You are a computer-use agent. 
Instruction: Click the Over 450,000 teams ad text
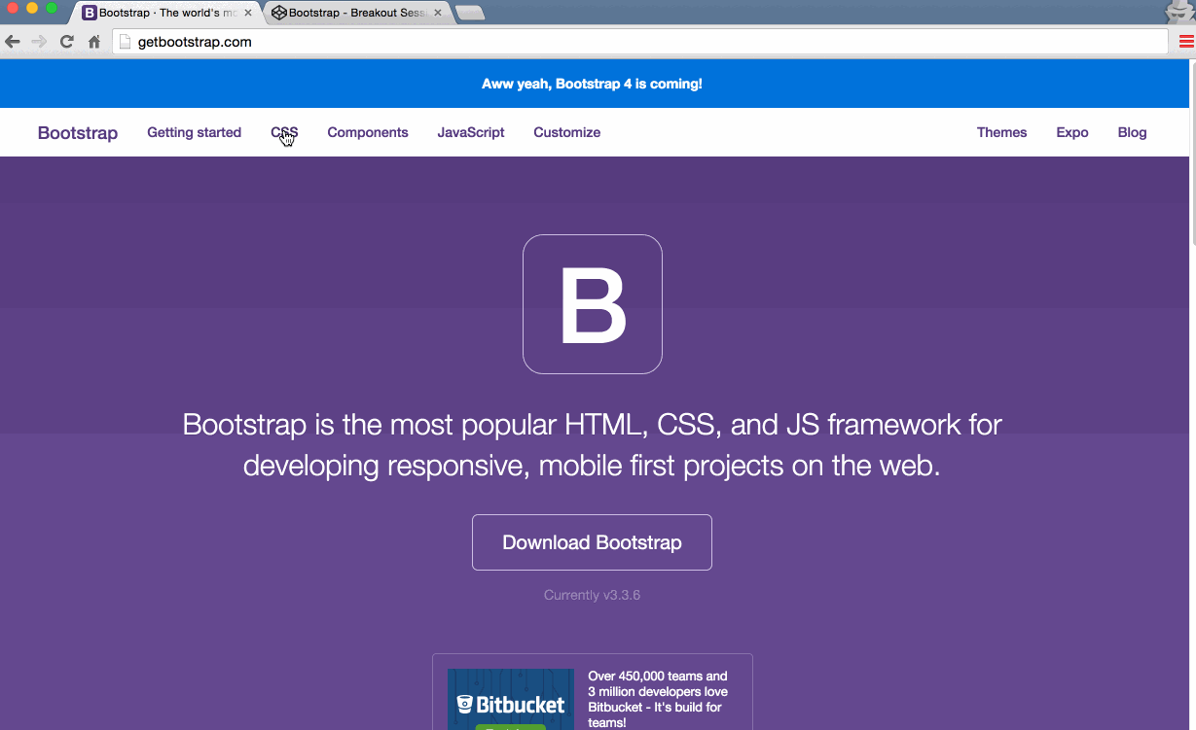coord(658,699)
